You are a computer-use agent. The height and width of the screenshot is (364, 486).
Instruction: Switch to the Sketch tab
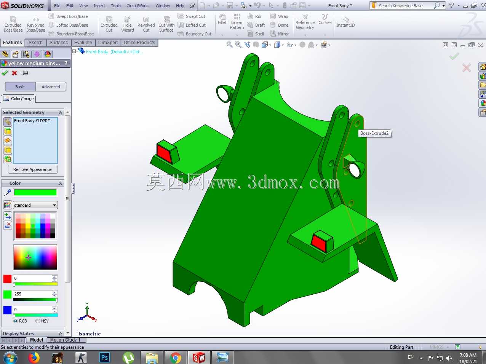click(35, 43)
